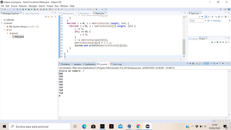This screenshot has width=231, height=130.
Task: Switch to the Problems tab
Action: click(x=65, y=64)
